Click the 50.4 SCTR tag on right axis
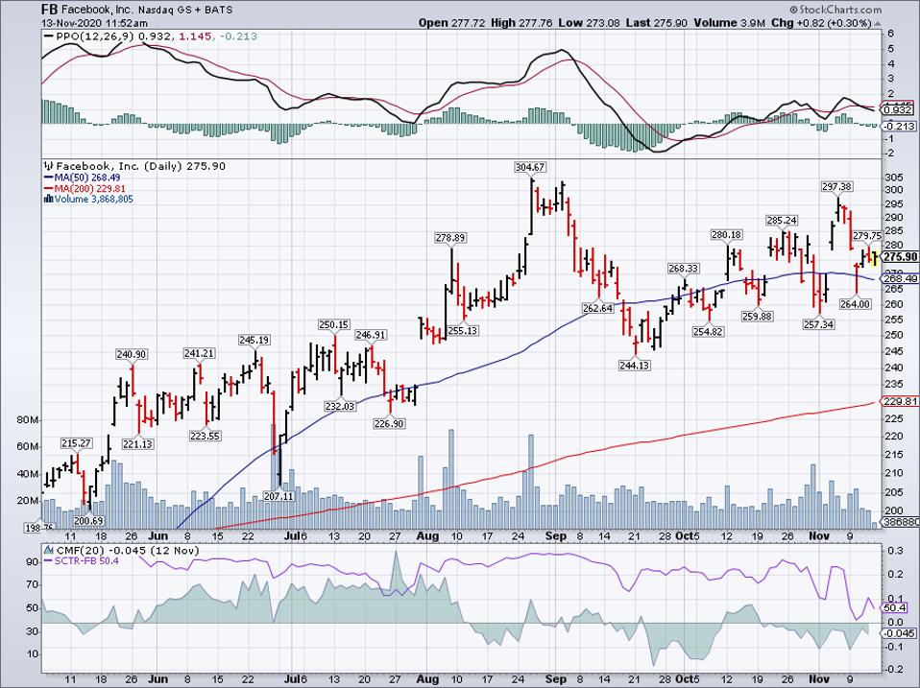 coord(894,608)
